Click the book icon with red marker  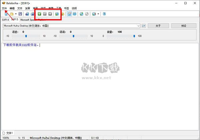[94, 14]
